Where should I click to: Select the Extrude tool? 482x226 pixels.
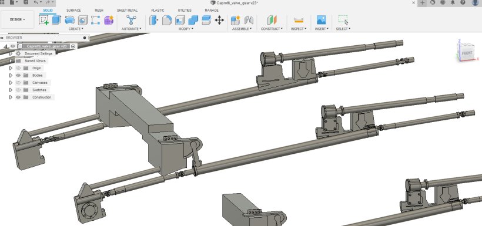[x=56, y=21]
